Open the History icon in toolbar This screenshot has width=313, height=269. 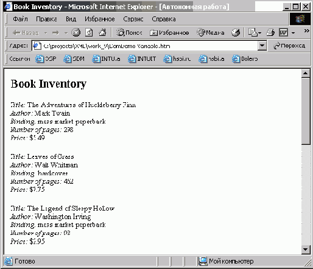[236, 32]
